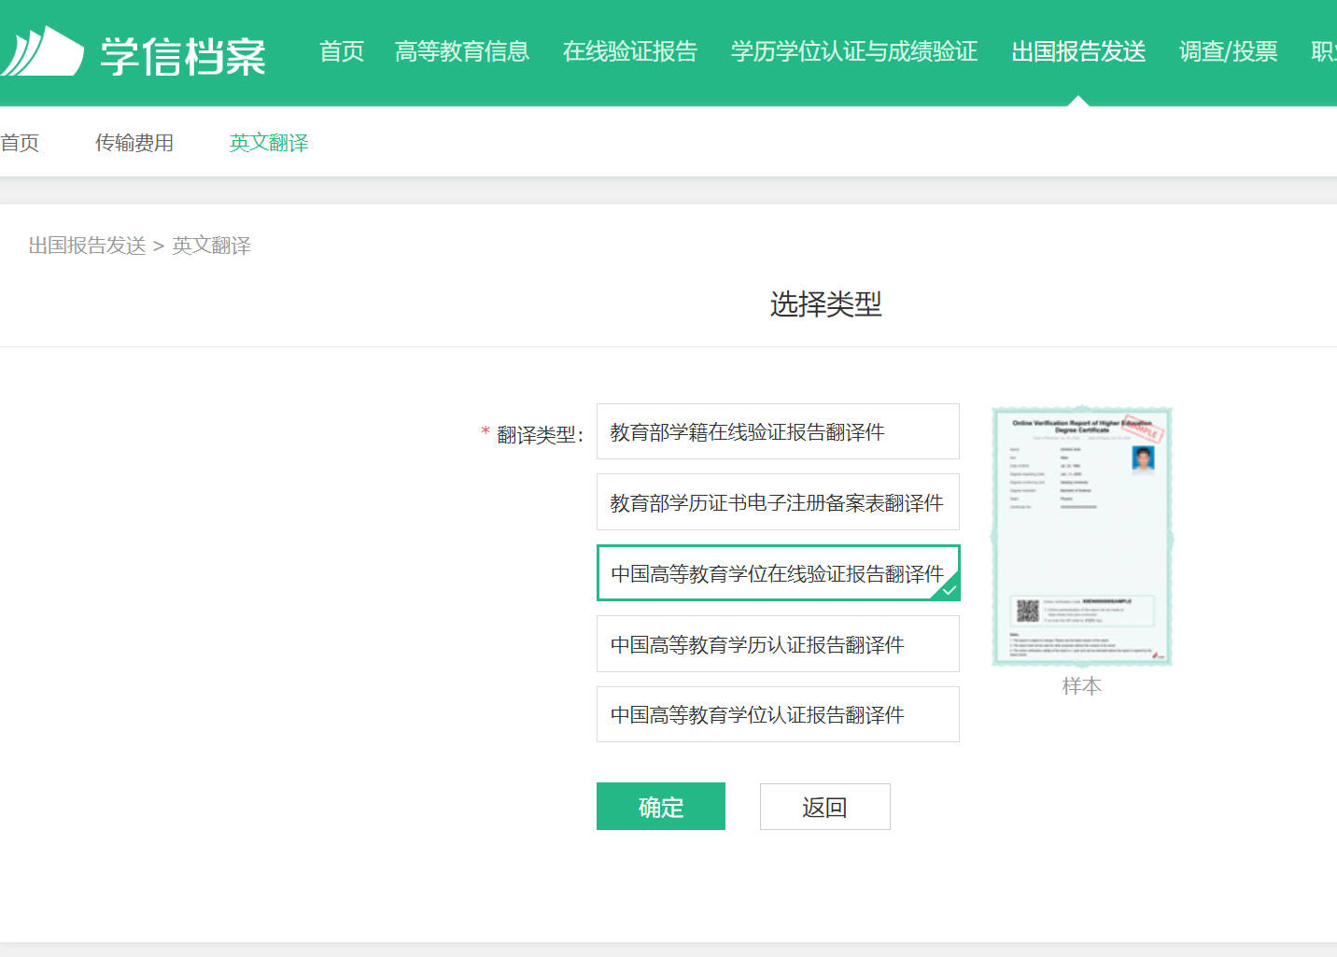Select 教育部学历证书电子注册备案表翻译件 option
The image size is (1337, 957).
coord(778,502)
